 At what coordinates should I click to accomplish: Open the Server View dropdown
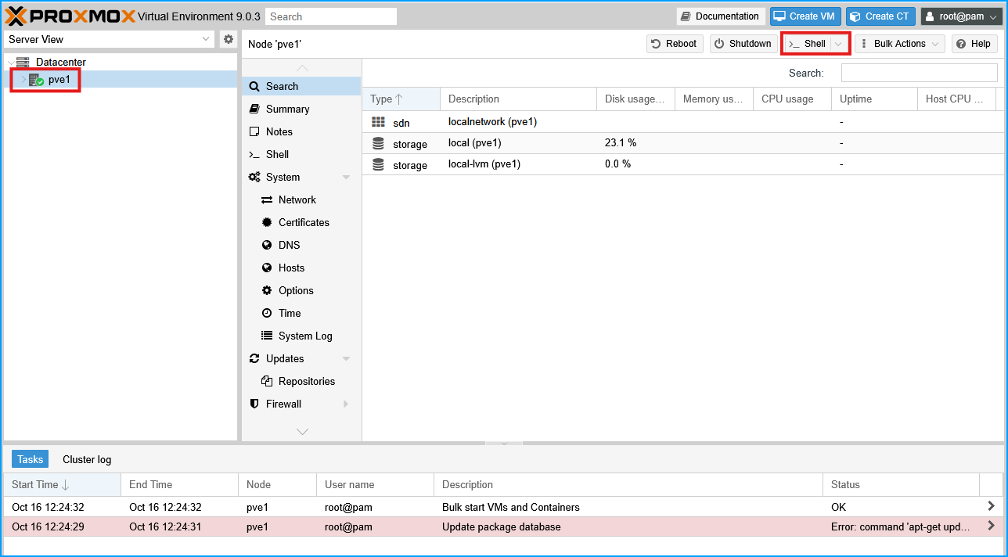[205, 38]
